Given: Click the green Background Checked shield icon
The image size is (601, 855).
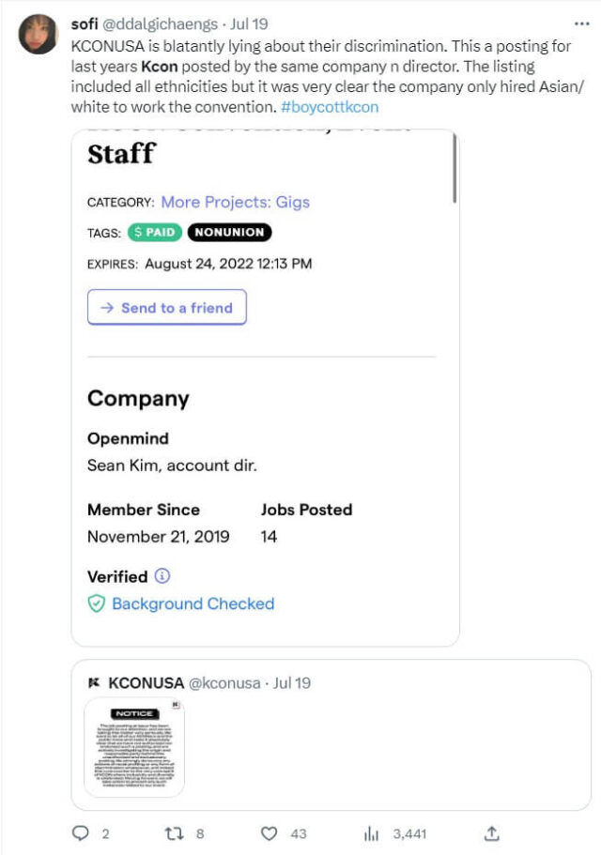Looking at the screenshot, I should [96, 603].
